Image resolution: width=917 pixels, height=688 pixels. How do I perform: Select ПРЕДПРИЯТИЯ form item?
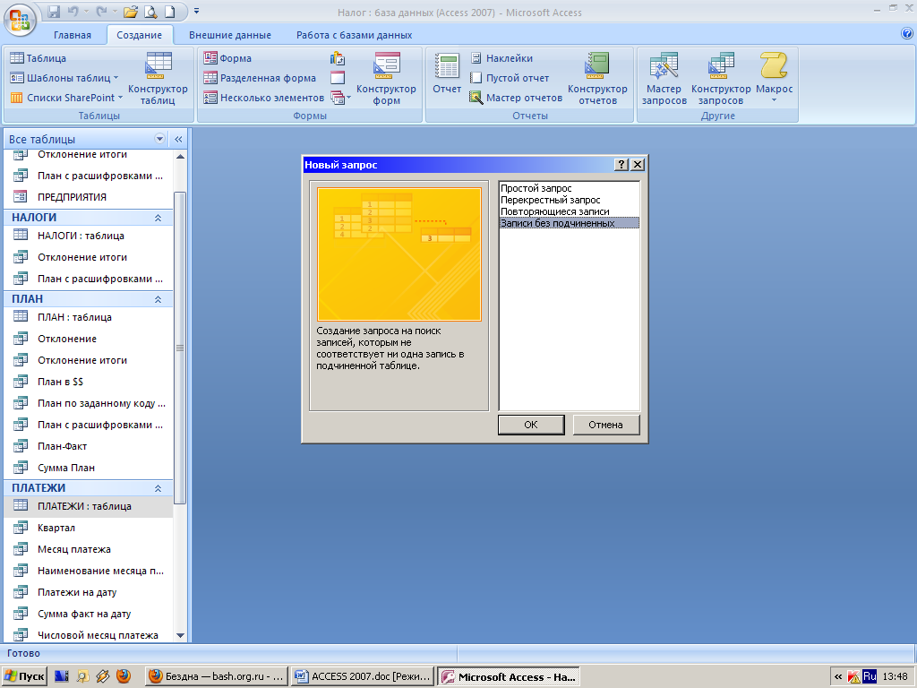(x=89, y=196)
